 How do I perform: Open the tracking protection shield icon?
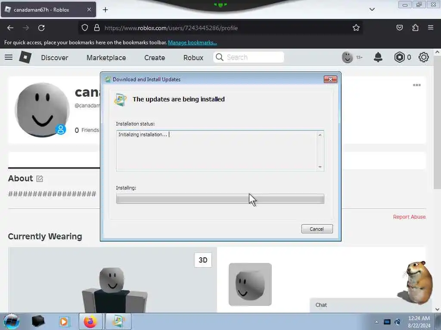click(85, 27)
